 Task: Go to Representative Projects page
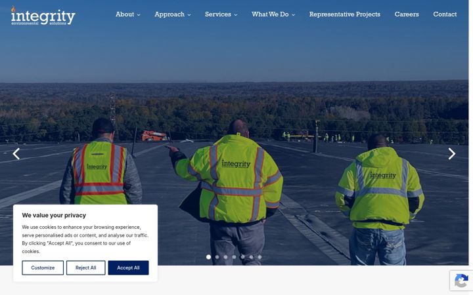pos(344,14)
